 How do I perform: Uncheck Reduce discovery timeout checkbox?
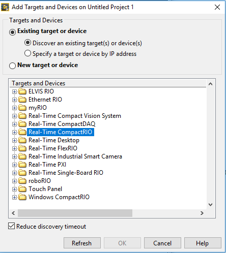[x=11, y=226]
